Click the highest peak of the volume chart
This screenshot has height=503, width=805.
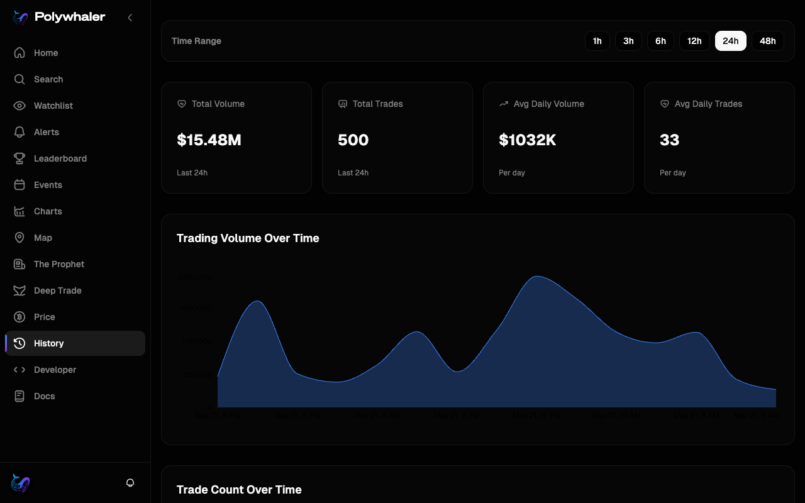[x=536, y=277]
